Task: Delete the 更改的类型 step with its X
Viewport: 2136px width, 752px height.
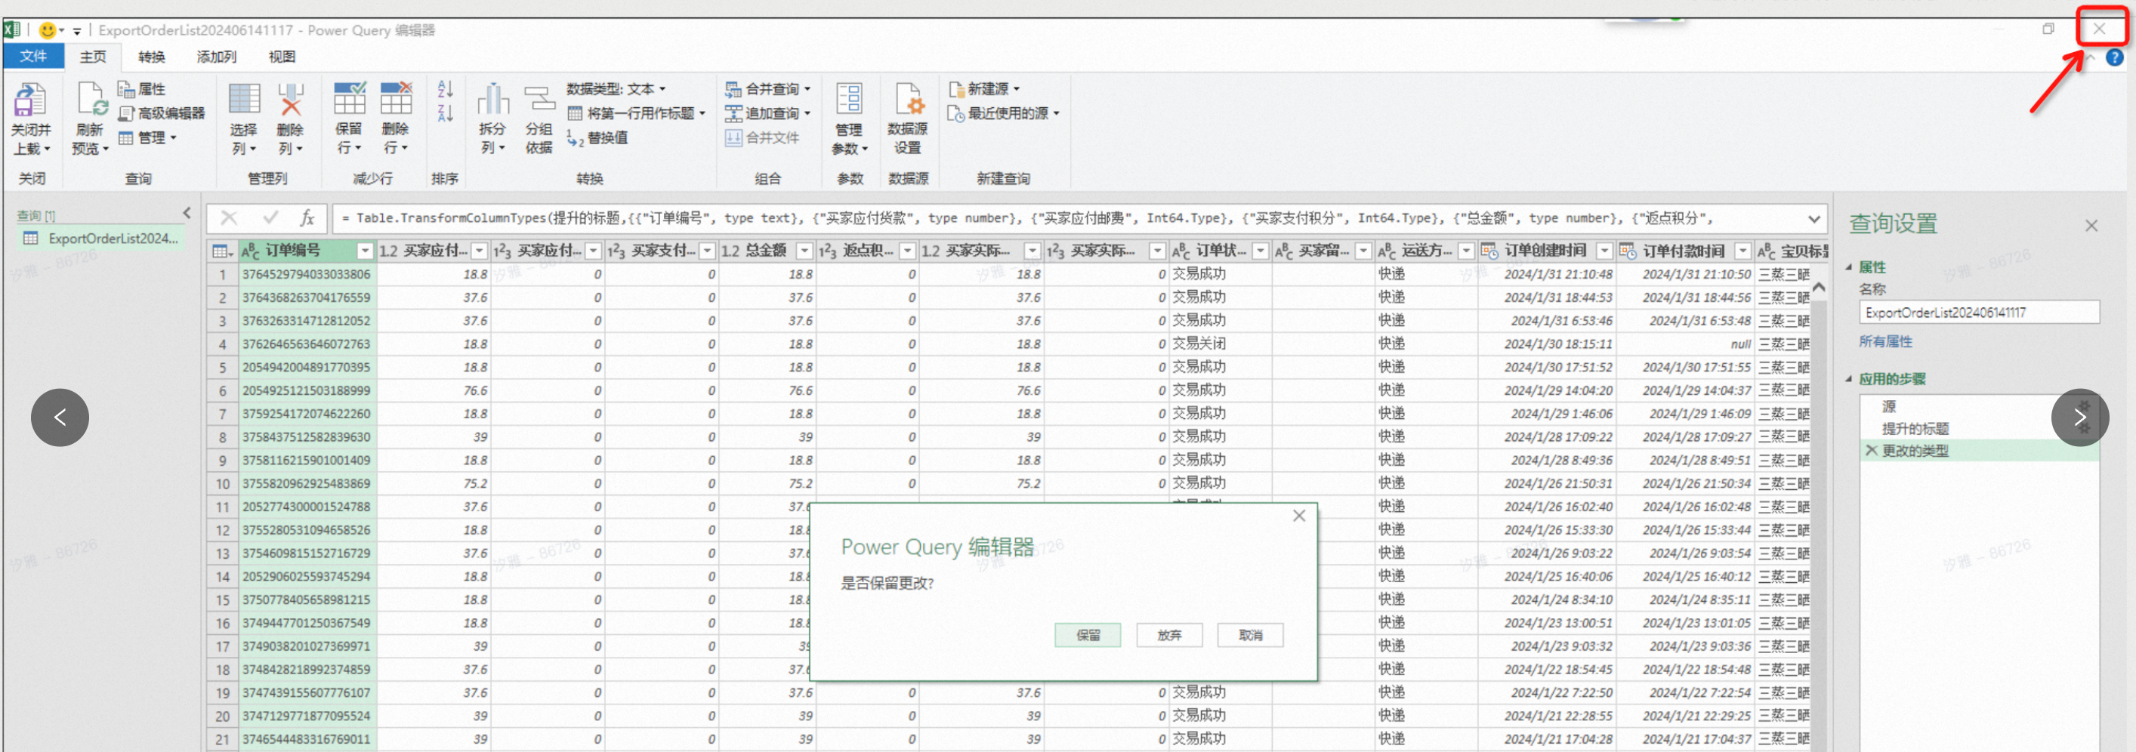Action: [1871, 450]
